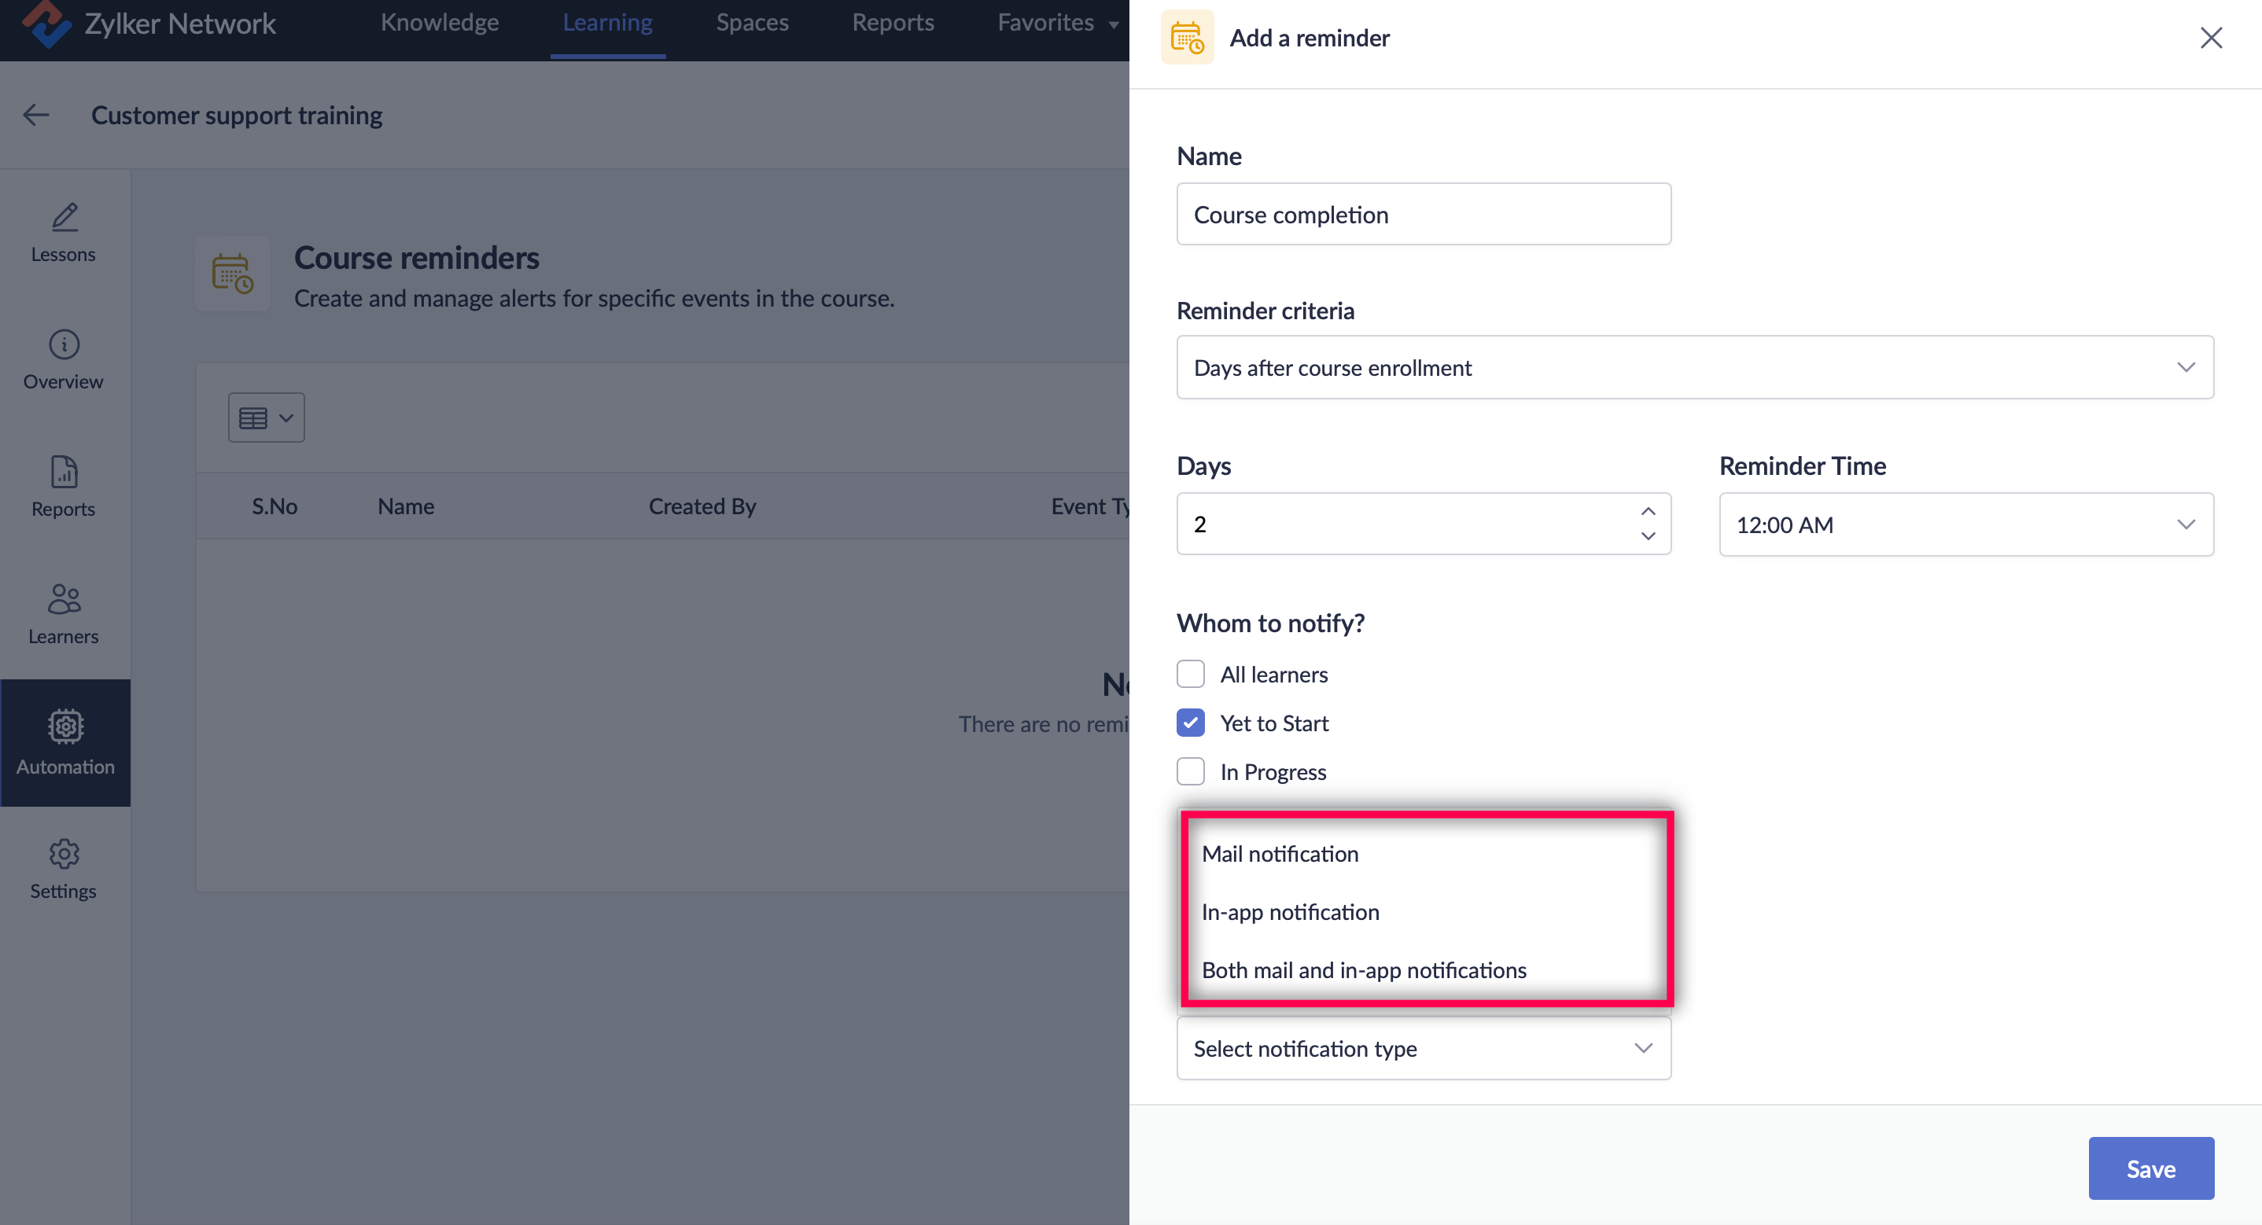Open the Select notification type dropdown
The height and width of the screenshot is (1225, 2262).
pos(1424,1047)
